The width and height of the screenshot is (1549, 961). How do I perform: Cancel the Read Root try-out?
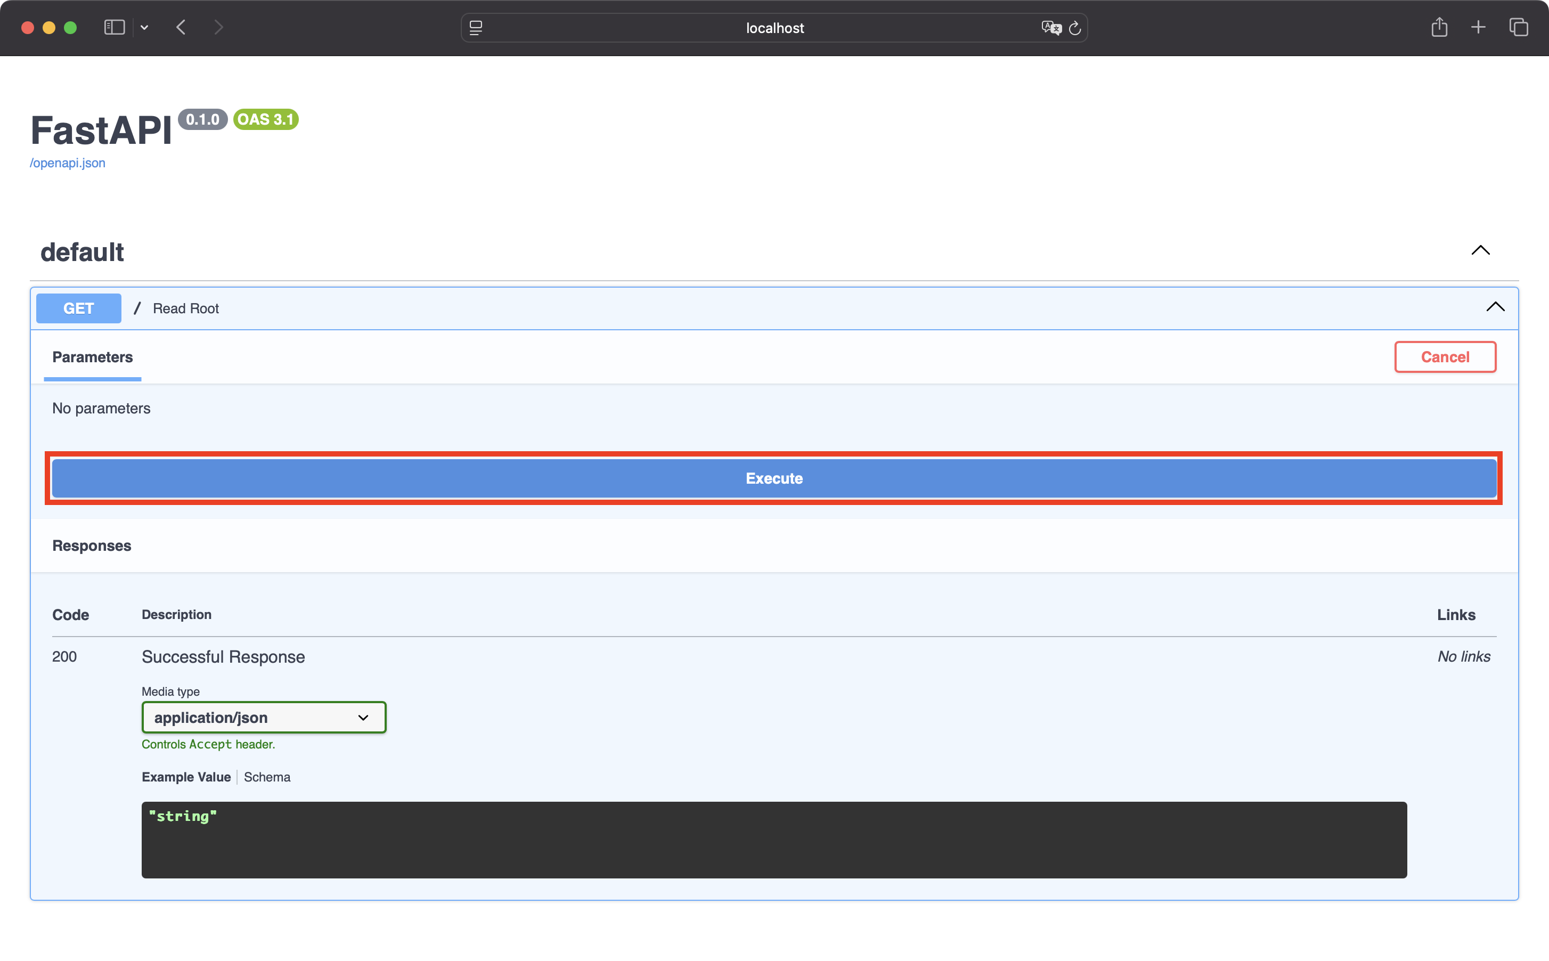pyautogui.click(x=1444, y=356)
